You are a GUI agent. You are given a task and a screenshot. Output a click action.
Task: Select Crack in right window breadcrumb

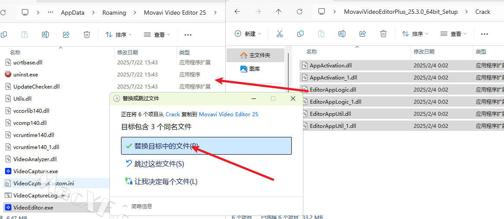(x=483, y=12)
